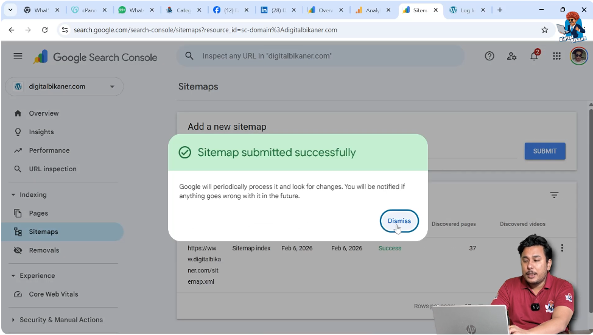Click the Discovered pages column header
The height and width of the screenshot is (335, 593).
[x=454, y=224]
